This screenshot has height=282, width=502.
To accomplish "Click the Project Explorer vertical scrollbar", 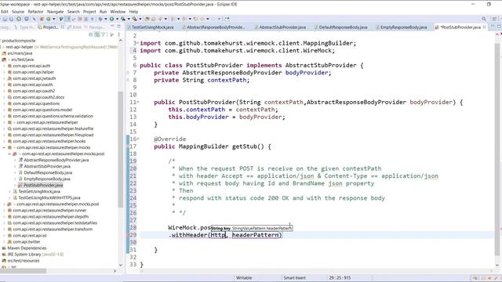I will [x=120, y=150].
